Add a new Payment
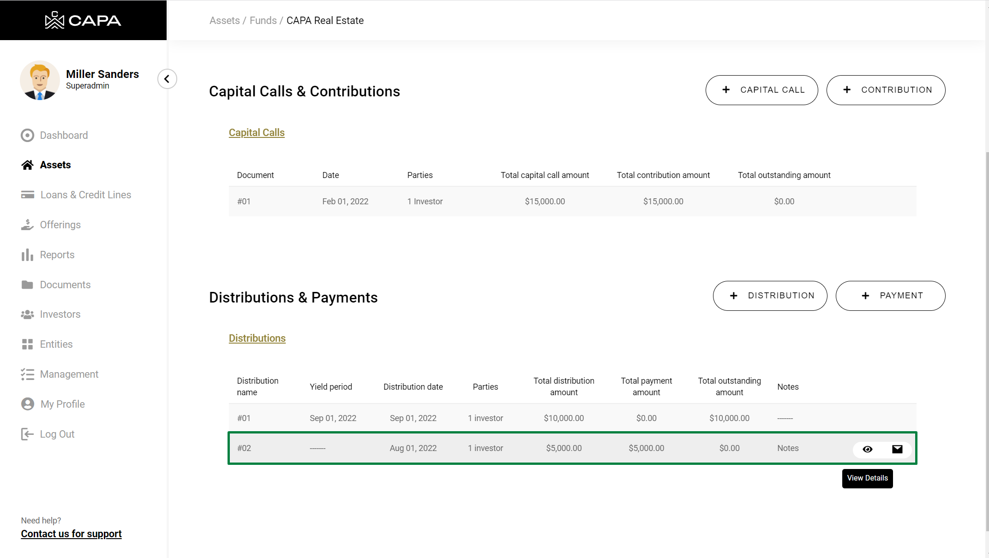 coord(890,296)
